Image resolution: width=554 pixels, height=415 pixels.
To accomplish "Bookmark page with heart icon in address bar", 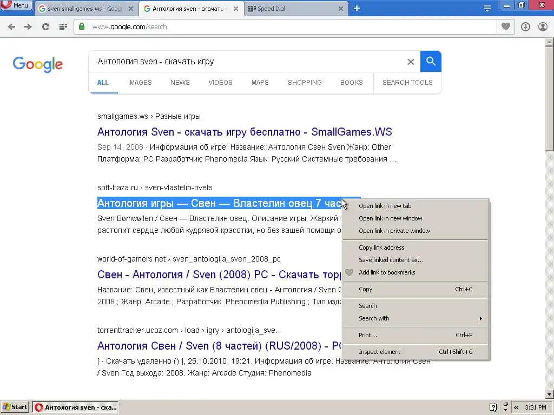I will coord(506,26).
